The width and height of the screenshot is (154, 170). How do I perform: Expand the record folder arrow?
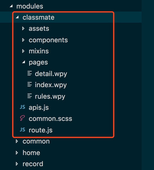[17, 164]
